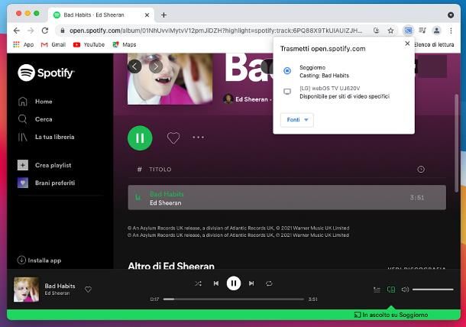466x327 pixels.
Task: Click the Spotify logo
Action: (x=46, y=73)
